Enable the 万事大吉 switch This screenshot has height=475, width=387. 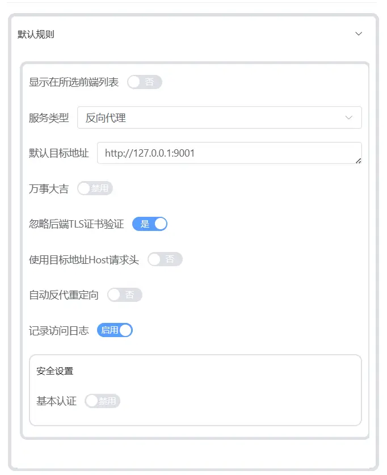tap(95, 188)
